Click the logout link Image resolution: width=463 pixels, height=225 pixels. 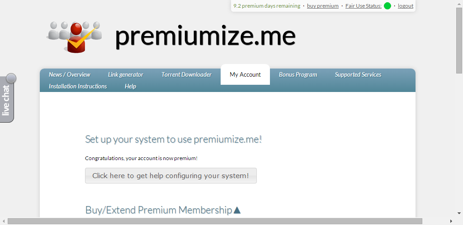406,6
